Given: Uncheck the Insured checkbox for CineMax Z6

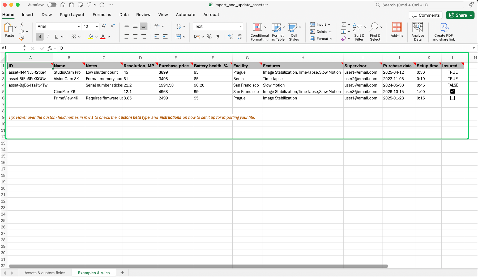Looking at the screenshot, I should 453,91.
